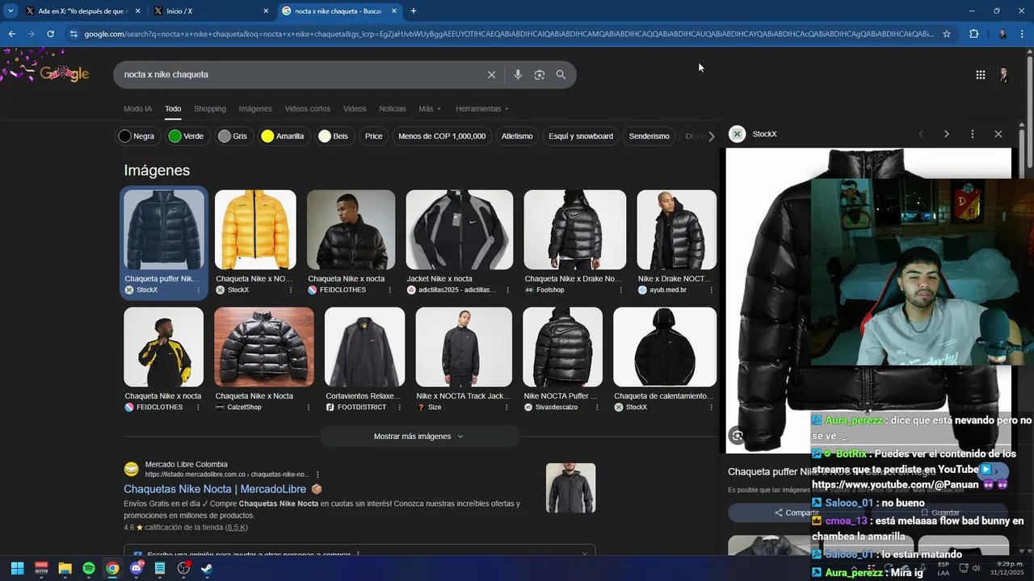Open Nike x NOCTA Track Jacket thumbnail

[x=464, y=347]
